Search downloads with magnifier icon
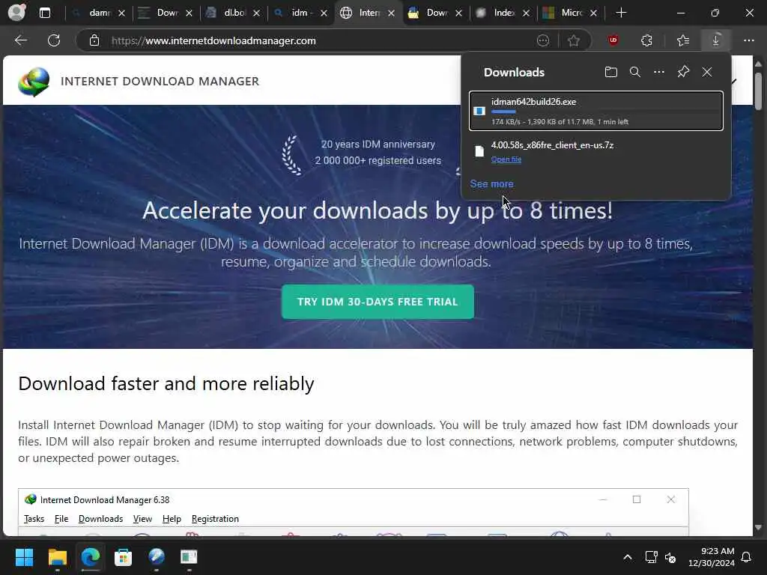The image size is (767, 575). [635, 73]
